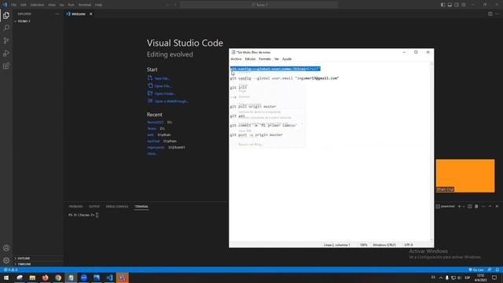Open Ver menu in Notepad
The image size is (503, 283).
[277, 59]
